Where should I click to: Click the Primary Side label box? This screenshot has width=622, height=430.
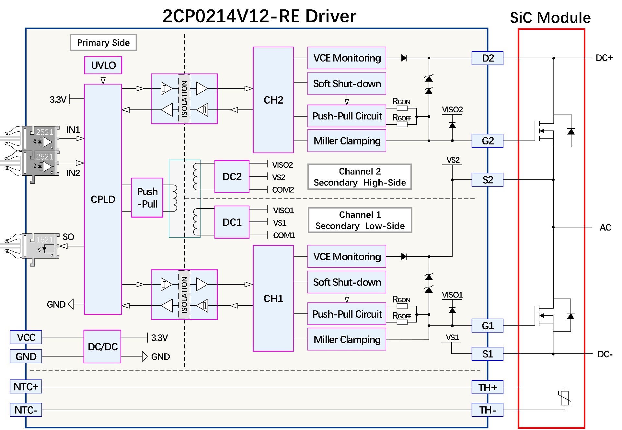coord(103,43)
